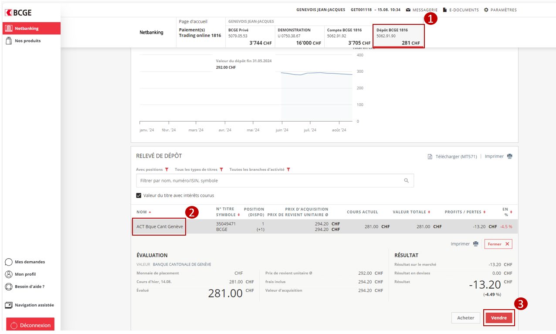Close the position detail with Fermer
Image resolution: width=556 pixels, height=334 pixels.
[x=498, y=244]
